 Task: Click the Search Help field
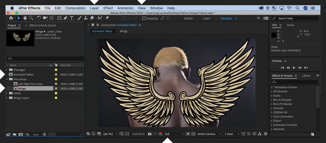[x=295, y=18]
